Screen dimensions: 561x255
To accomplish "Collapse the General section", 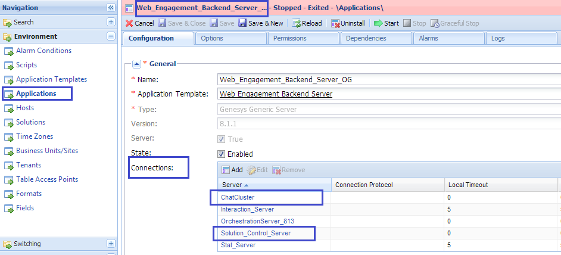I will 136,64.
